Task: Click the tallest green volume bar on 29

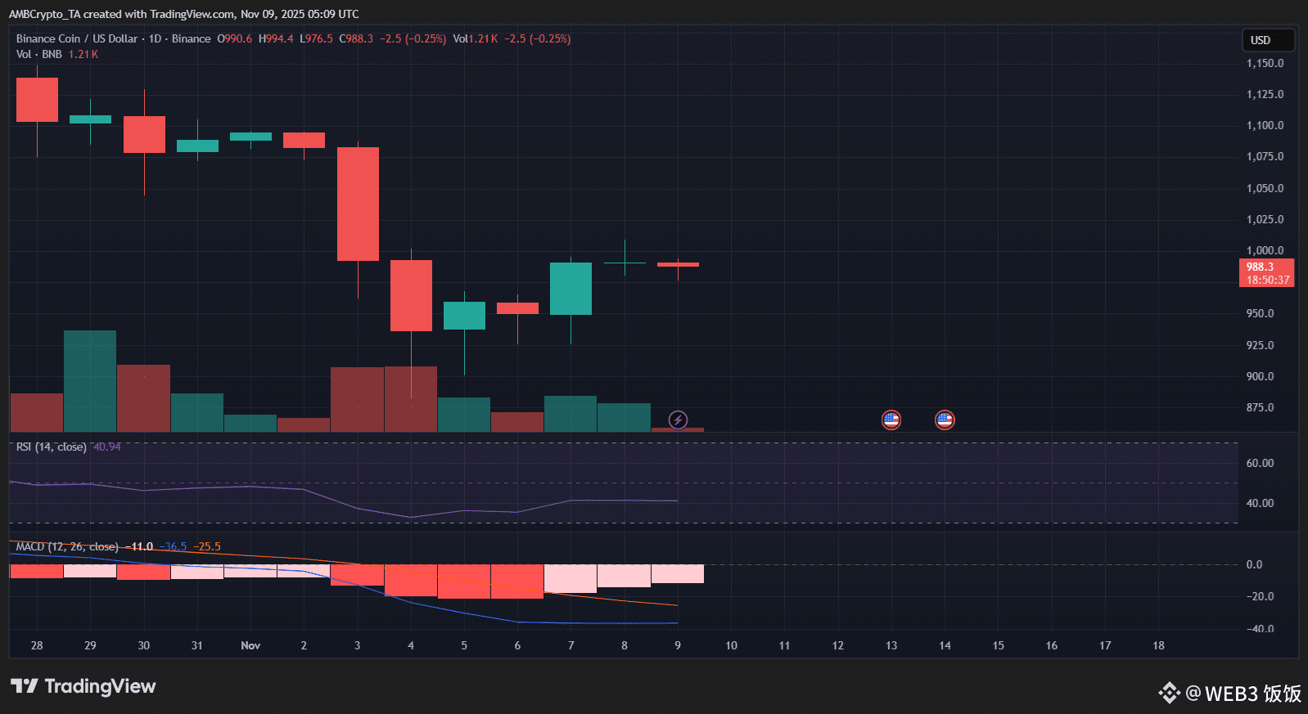Action: (x=90, y=381)
